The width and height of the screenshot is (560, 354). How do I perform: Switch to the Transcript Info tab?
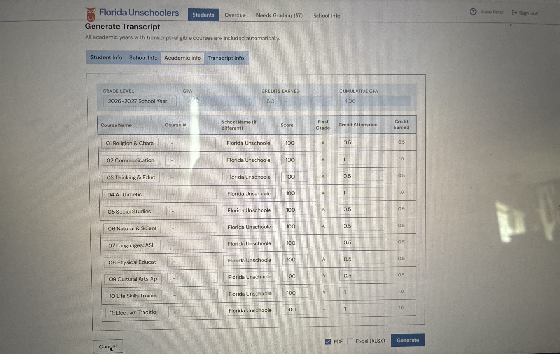(226, 58)
